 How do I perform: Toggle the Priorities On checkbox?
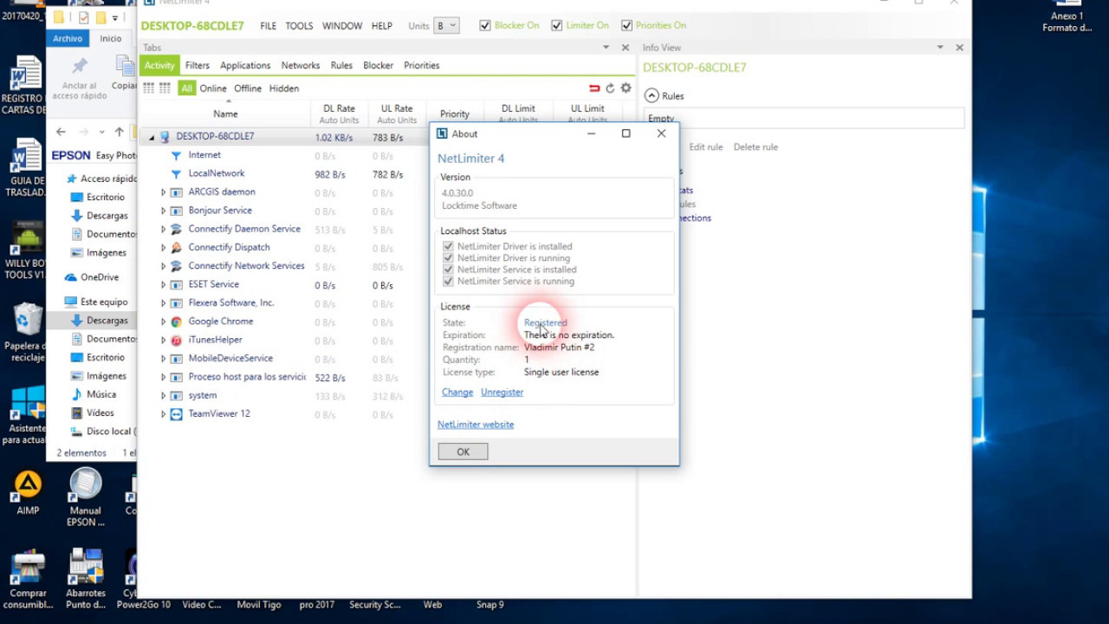[626, 26]
